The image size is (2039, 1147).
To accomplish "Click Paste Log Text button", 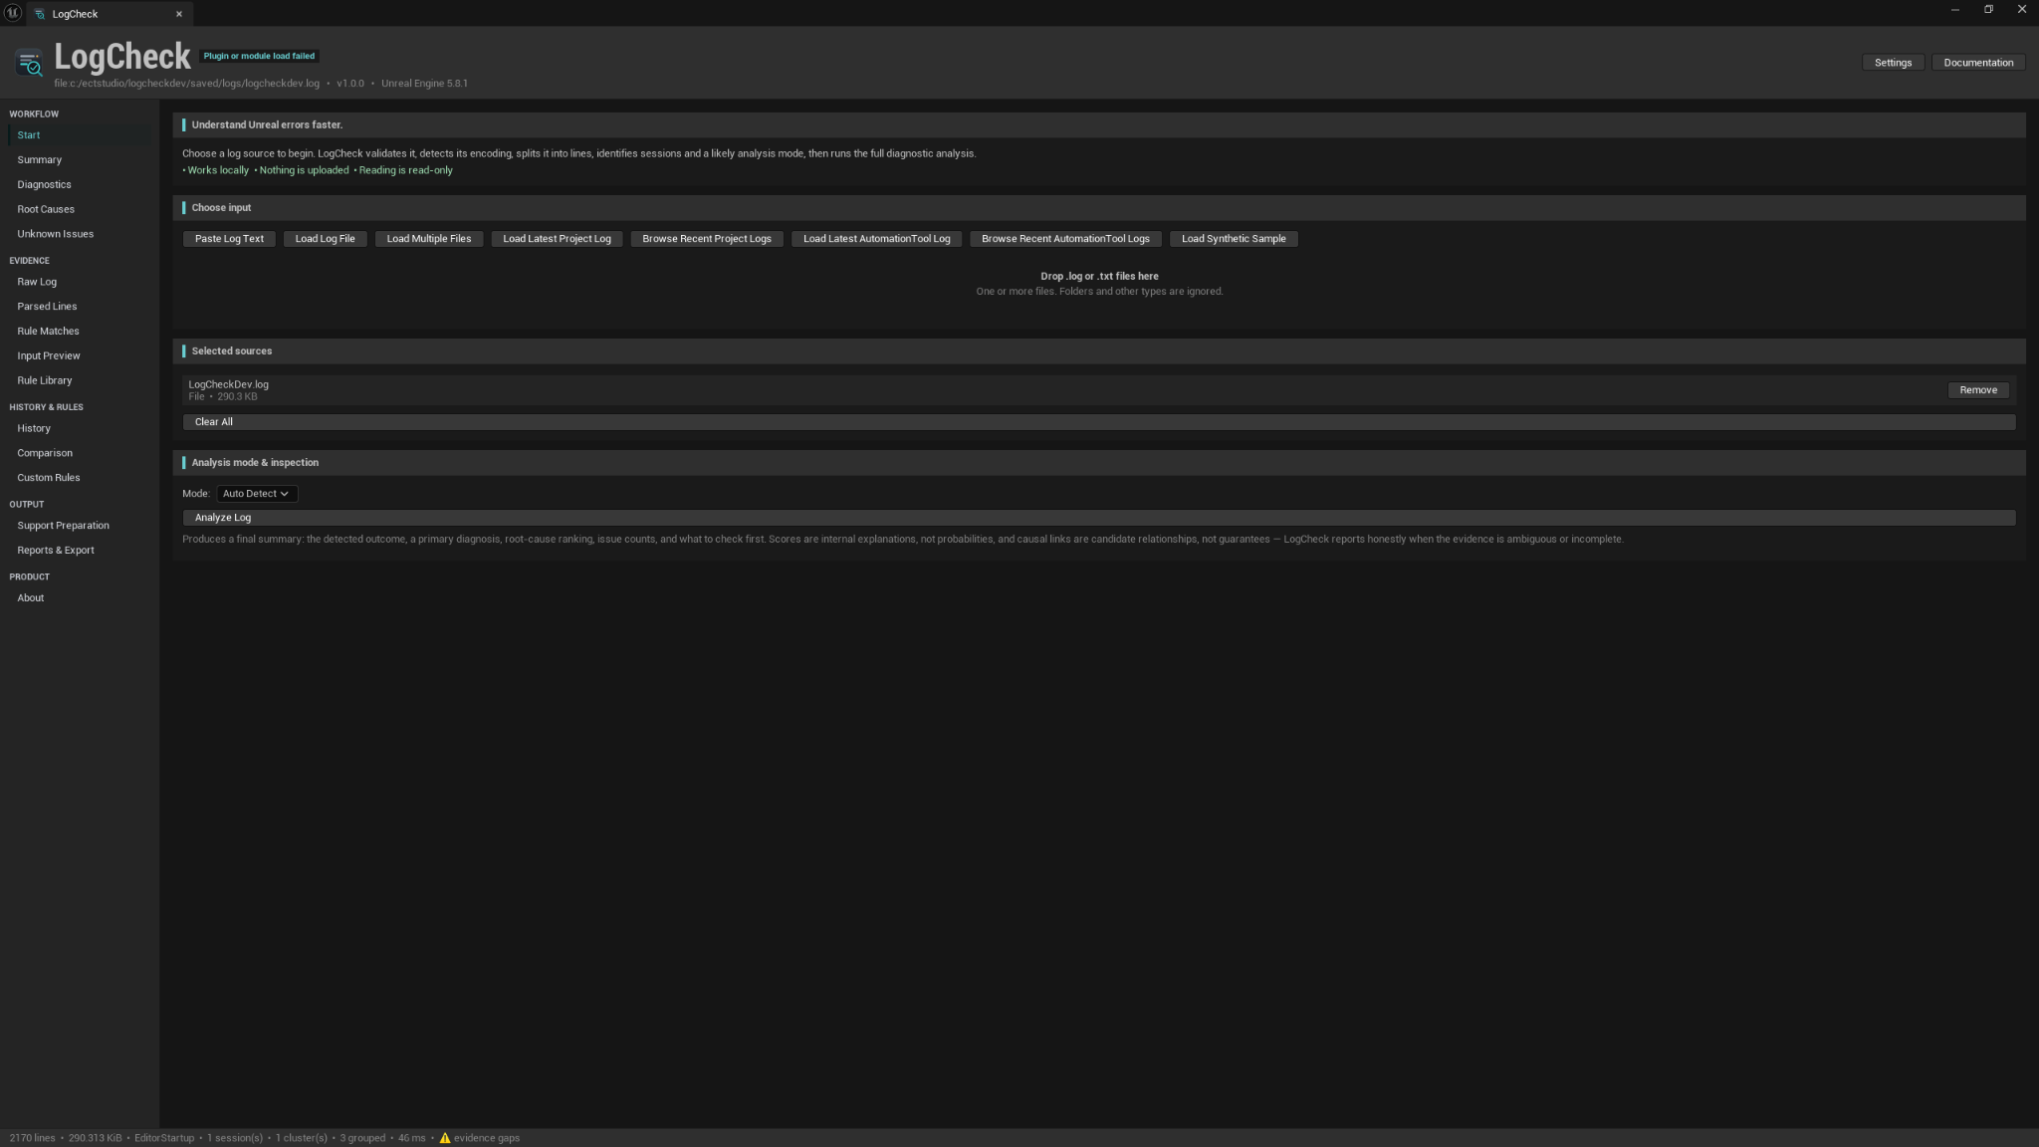I will coord(229,239).
